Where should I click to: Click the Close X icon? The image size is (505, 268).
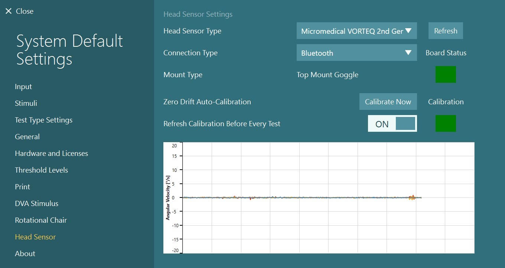[9, 11]
